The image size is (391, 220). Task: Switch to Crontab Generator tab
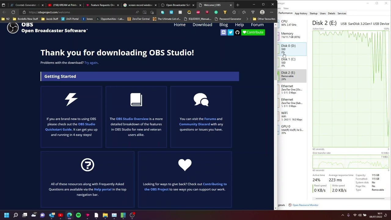[x=27, y=5]
